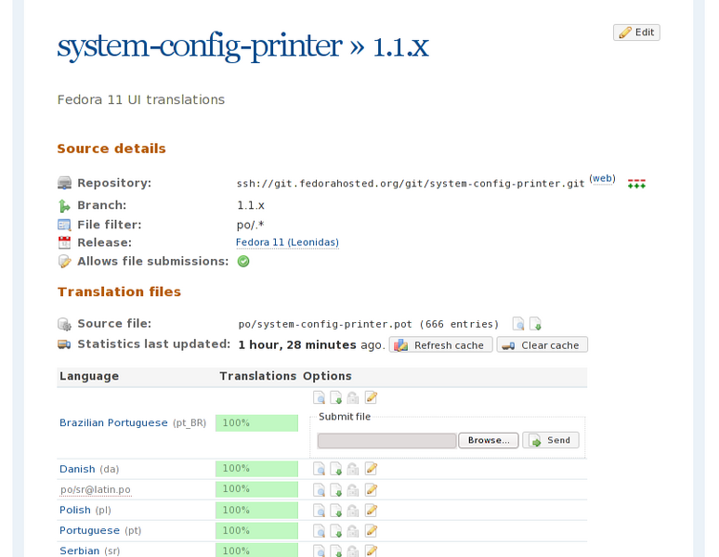719x557 pixels.
Task: Click the Danish 100% progress bar
Action: coord(256,469)
